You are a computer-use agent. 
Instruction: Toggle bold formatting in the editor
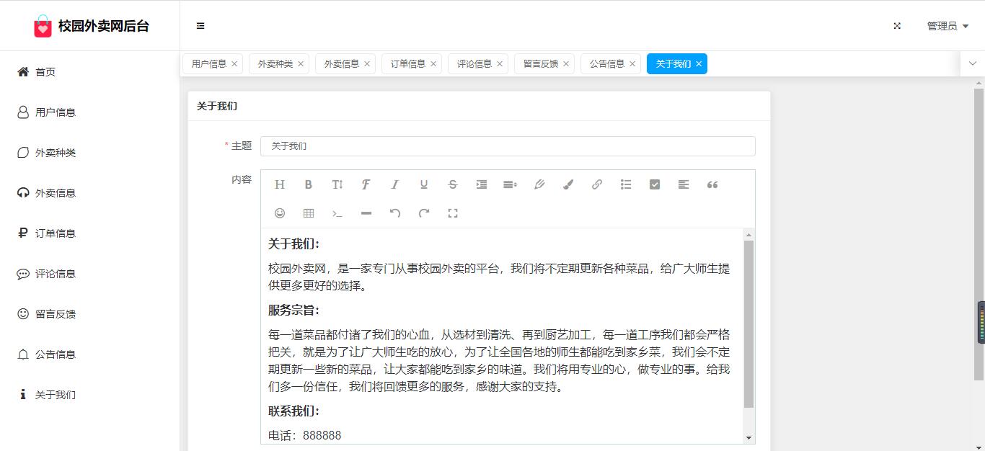pos(309,184)
